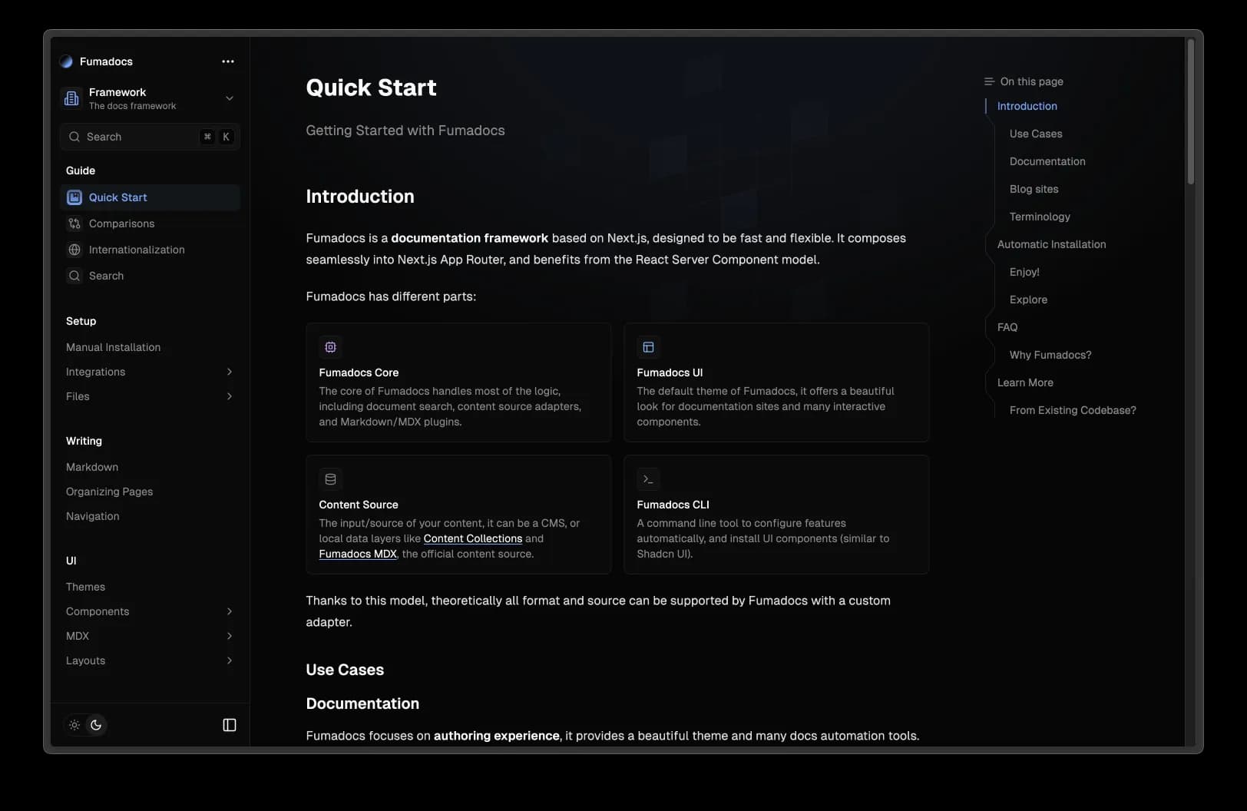The width and height of the screenshot is (1247, 811).
Task: Click the Fumadocs logo icon
Action: [x=66, y=61]
